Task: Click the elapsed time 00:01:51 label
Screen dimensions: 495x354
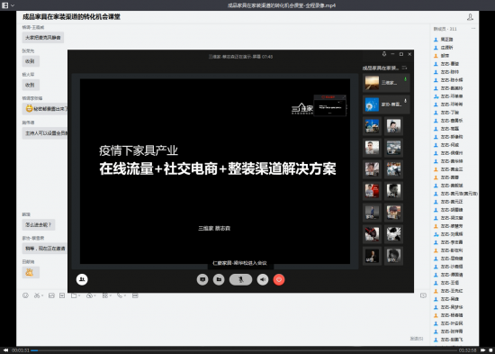Action: coord(21,350)
